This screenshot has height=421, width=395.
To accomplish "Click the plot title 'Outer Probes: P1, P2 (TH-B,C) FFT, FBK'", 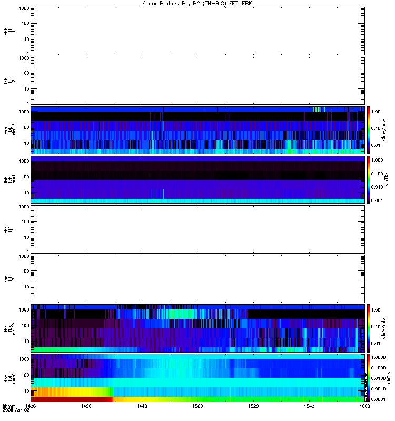I will click(197, 4).
